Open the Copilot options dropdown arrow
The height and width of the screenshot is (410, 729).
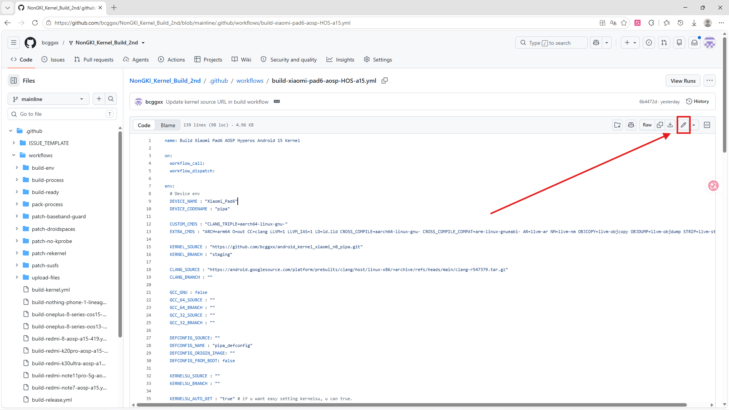607,43
